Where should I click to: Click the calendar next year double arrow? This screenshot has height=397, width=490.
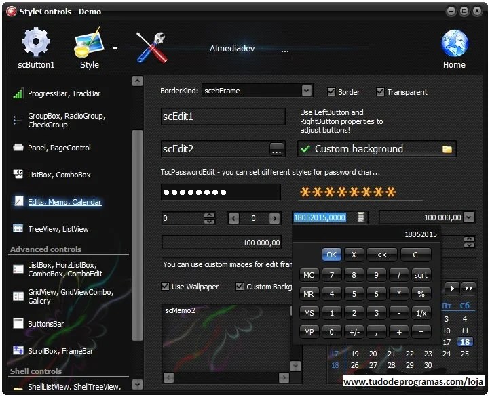[x=469, y=288]
